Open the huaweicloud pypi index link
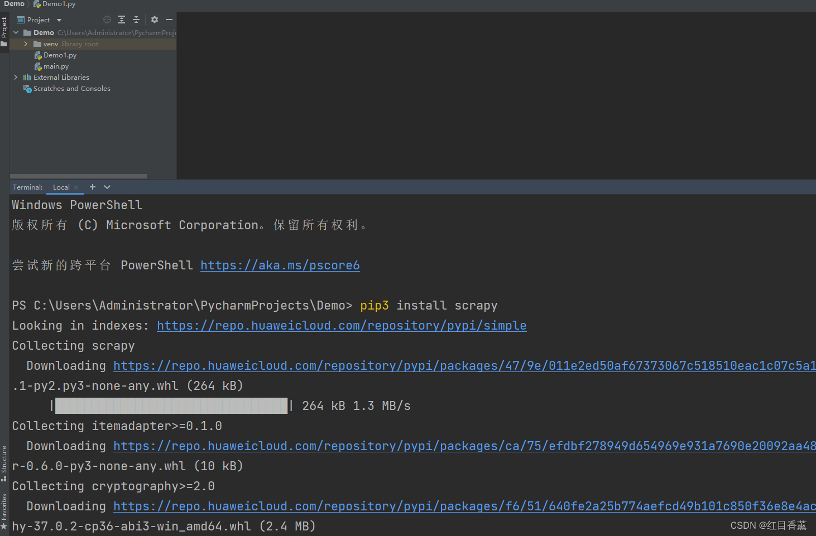The image size is (816, 536). (341, 325)
